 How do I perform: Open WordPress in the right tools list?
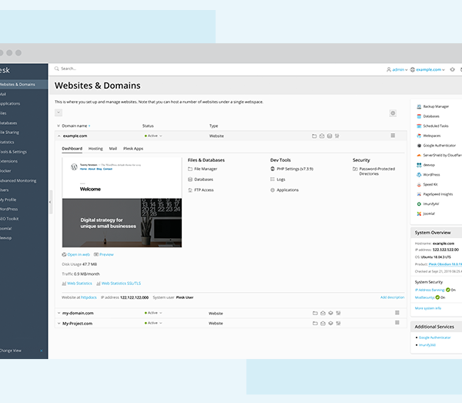(433, 174)
